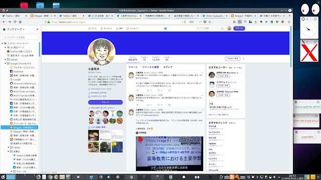321x180 pixels.
Task: Collapse the Google Chrome から folder
Action: [x=6, y=63]
